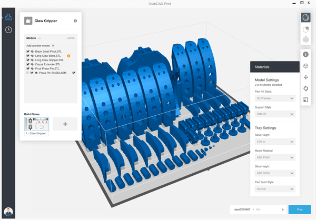This screenshot has height=220, width=316.
Task: Click the blue Print button
Action: click(x=299, y=209)
